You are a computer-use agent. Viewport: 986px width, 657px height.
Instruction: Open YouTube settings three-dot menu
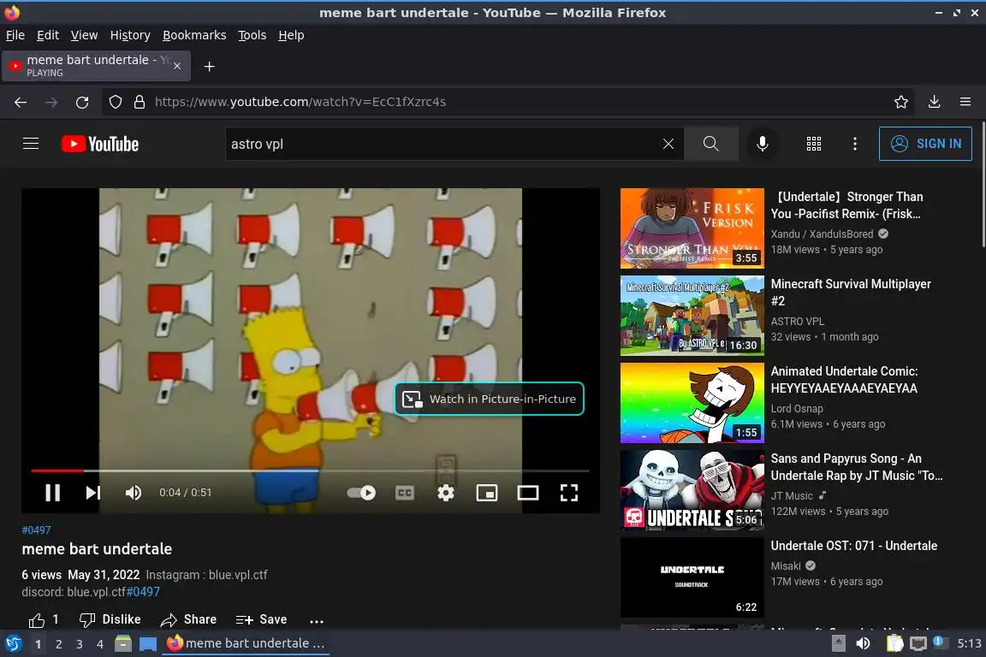coord(854,144)
